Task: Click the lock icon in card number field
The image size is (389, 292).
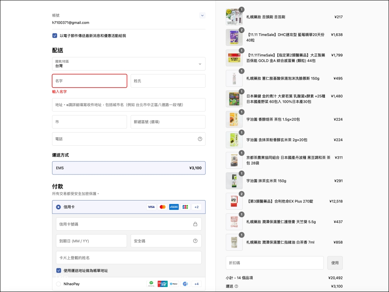Action: [195, 224]
